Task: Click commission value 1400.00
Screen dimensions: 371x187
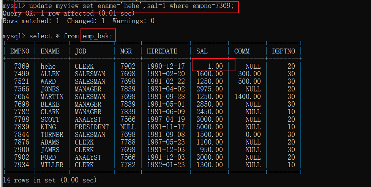Action: (x=248, y=96)
